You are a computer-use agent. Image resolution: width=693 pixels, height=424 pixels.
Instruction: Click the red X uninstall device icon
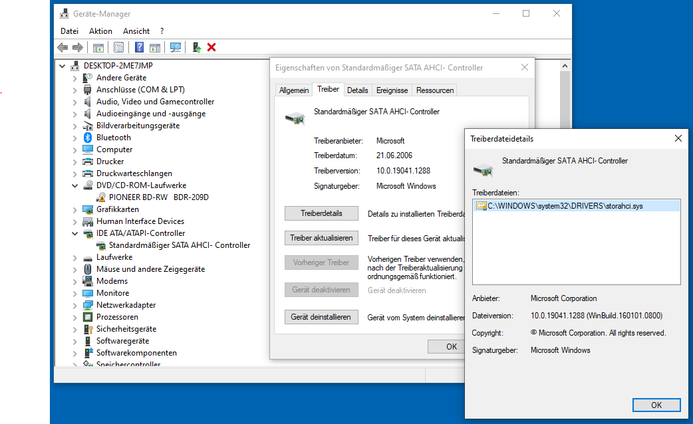point(211,47)
